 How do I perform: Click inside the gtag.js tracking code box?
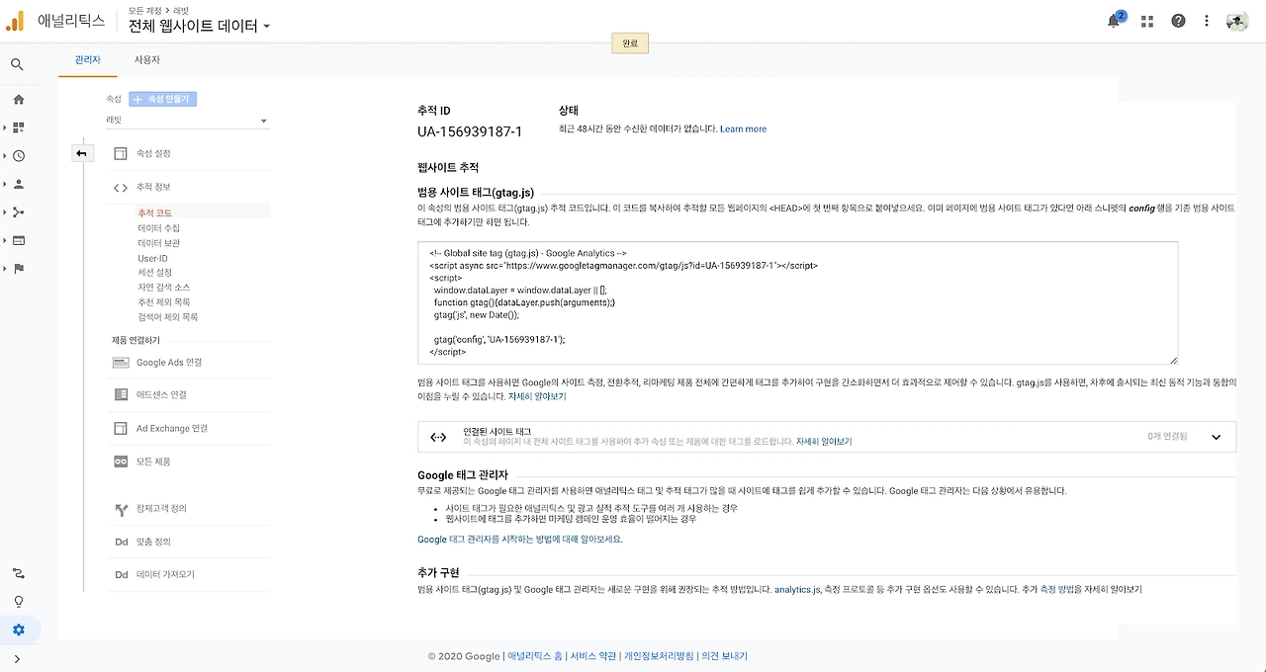click(797, 303)
